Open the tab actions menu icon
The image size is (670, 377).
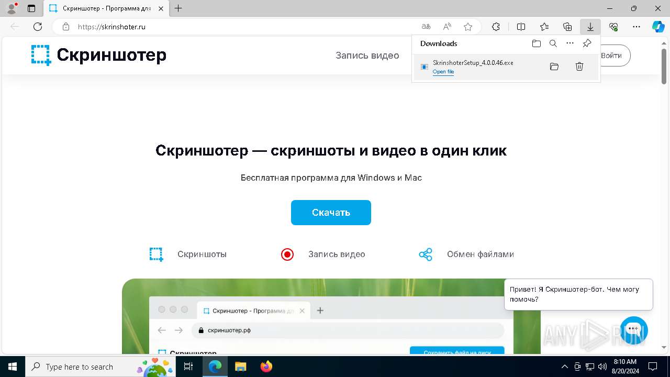31,8
